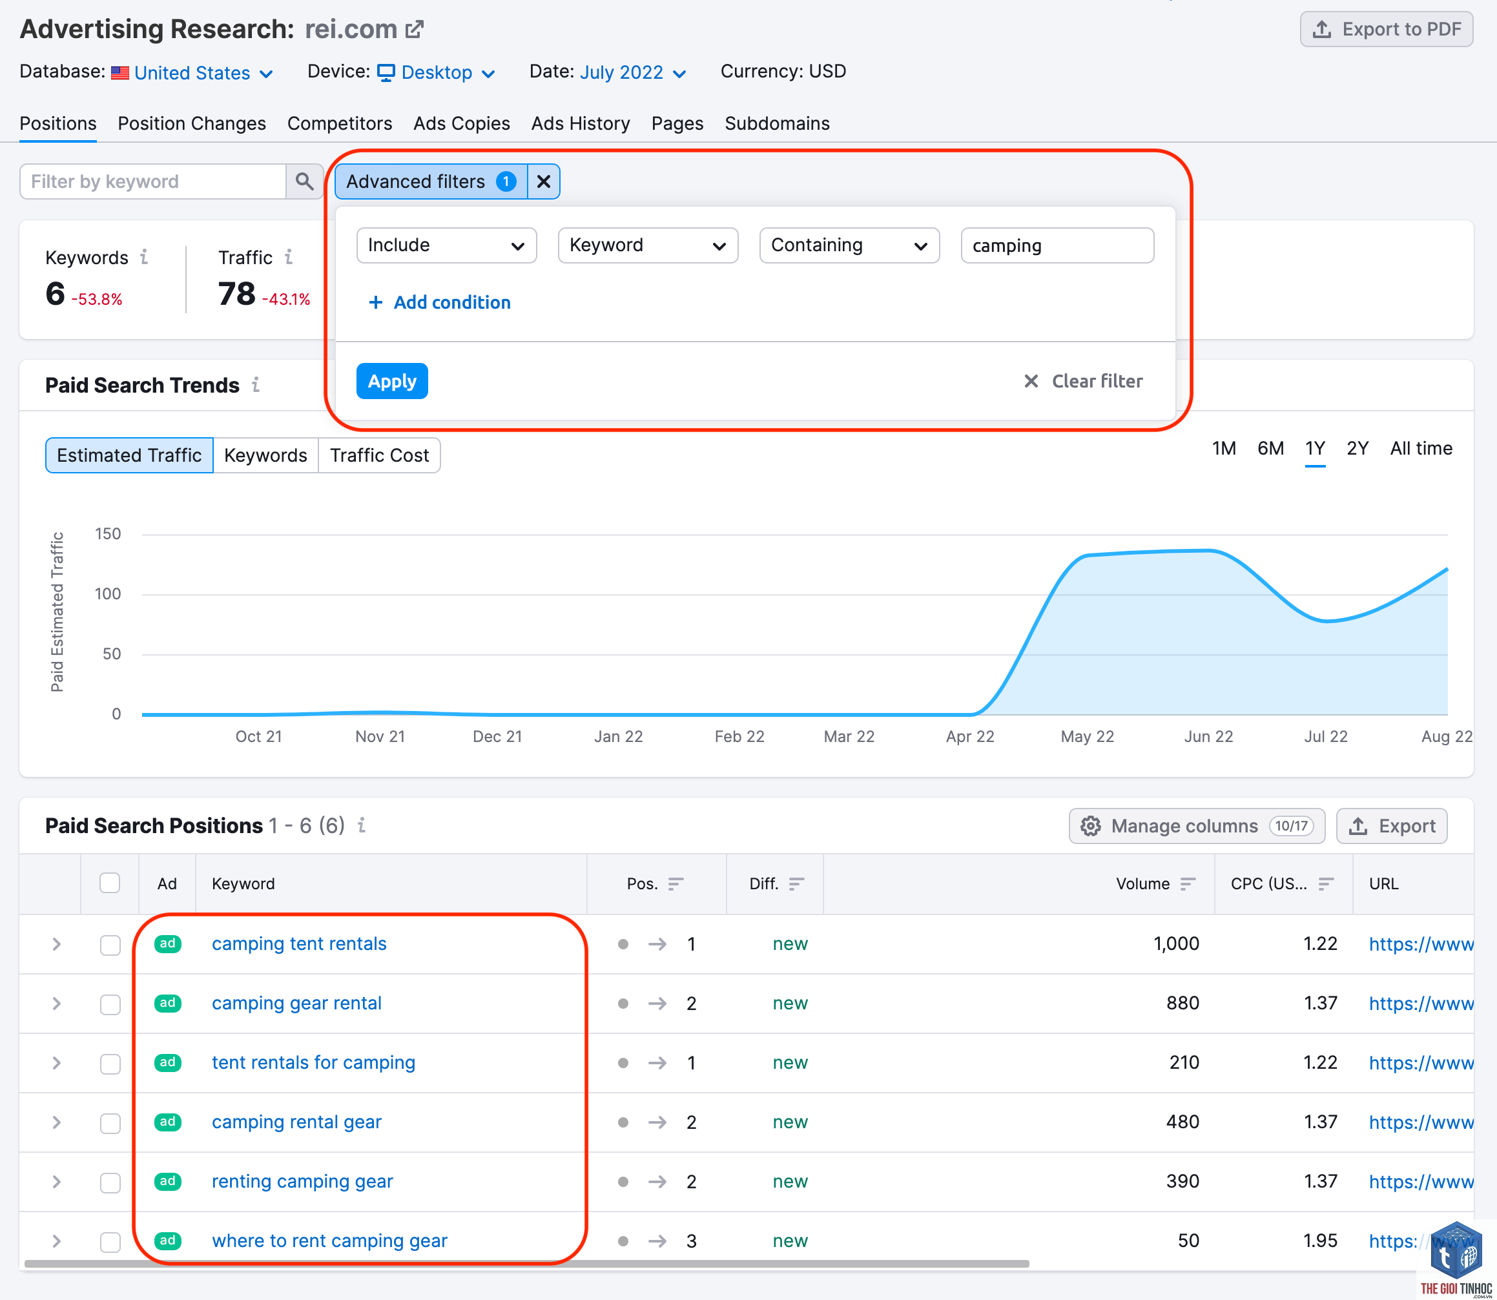Click the plus icon beside Add condition
Viewport: 1497px width, 1300px height.
(376, 302)
